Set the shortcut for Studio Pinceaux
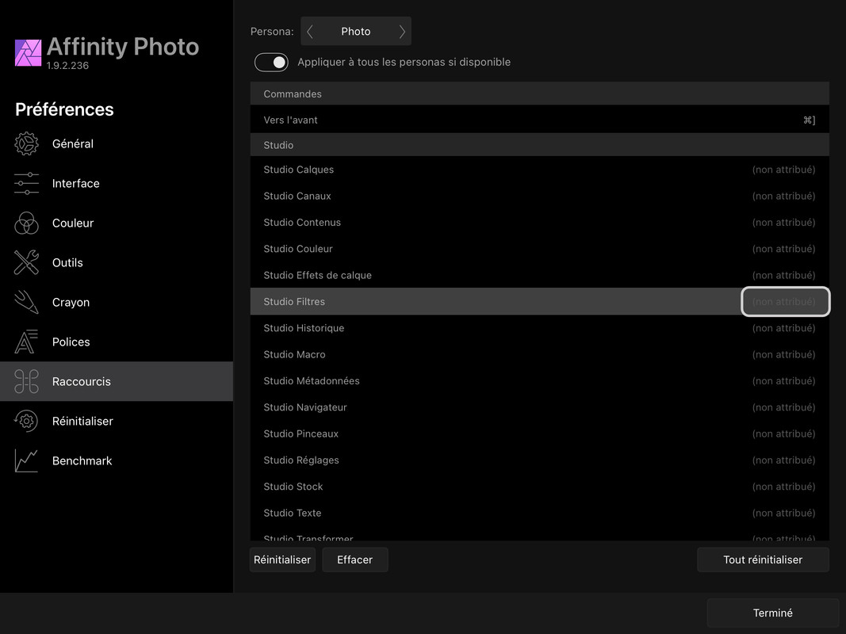The width and height of the screenshot is (846, 634). [784, 434]
